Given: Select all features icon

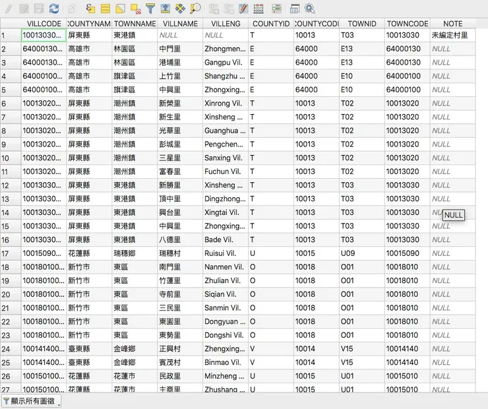Looking at the screenshot, I should tap(106, 9).
